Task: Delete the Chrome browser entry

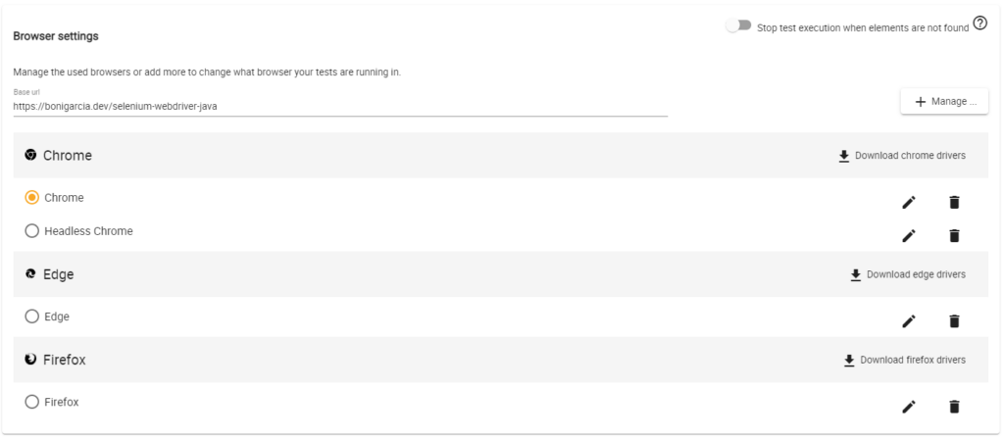Action: click(x=954, y=203)
